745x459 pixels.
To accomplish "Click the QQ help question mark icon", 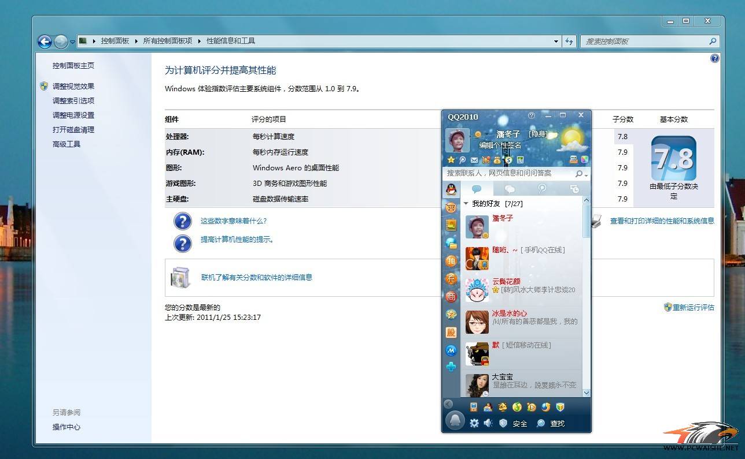I will [532, 115].
